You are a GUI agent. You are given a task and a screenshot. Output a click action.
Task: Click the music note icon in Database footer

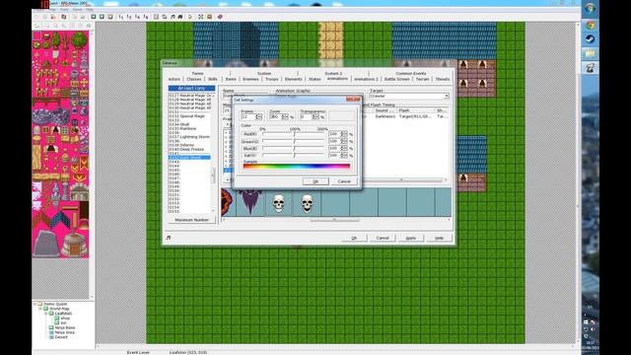(x=169, y=238)
